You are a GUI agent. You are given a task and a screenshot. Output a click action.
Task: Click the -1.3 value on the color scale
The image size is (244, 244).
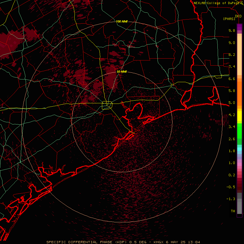coord(231,199)
